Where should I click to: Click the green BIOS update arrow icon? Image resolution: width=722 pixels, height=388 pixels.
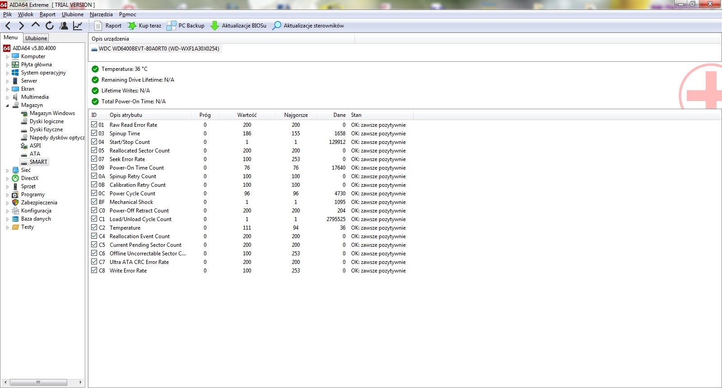[215, 26]
